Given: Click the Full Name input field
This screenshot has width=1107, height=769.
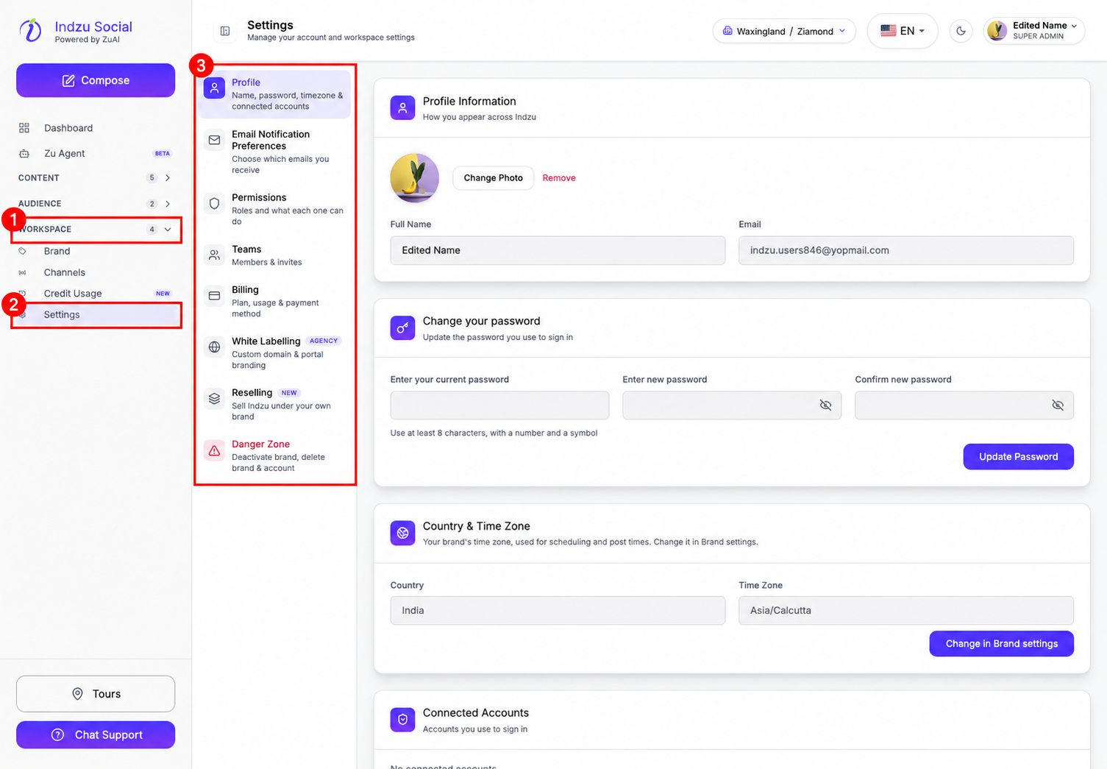Looking at the screenshot, I should (x=558, y=250).
